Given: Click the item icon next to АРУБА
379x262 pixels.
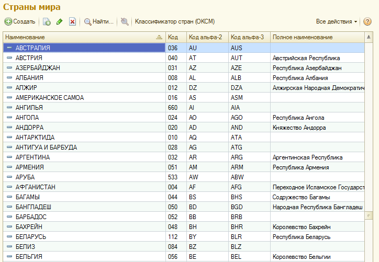Looking at the screenshot, I should [9, 177].
